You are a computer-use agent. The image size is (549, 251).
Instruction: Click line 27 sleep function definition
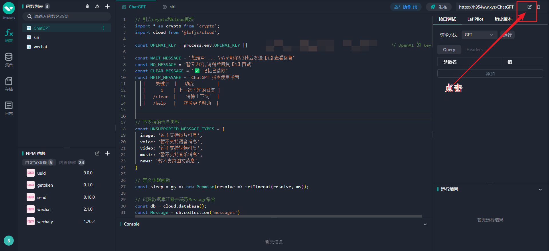coord(222,187)
